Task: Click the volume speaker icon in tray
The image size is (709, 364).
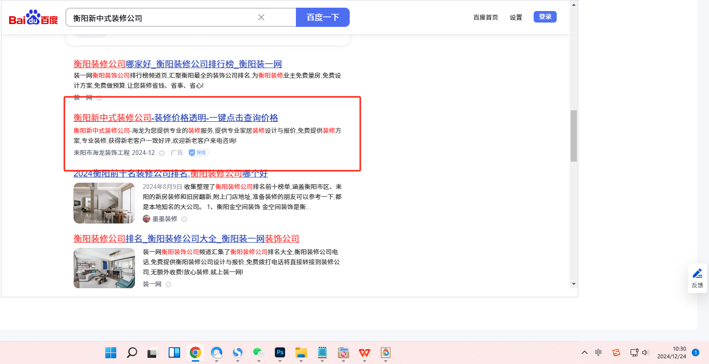Action: pos(645,352)
